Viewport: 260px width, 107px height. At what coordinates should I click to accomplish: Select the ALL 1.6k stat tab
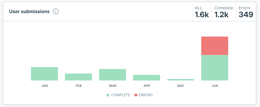tap(202, 12)
